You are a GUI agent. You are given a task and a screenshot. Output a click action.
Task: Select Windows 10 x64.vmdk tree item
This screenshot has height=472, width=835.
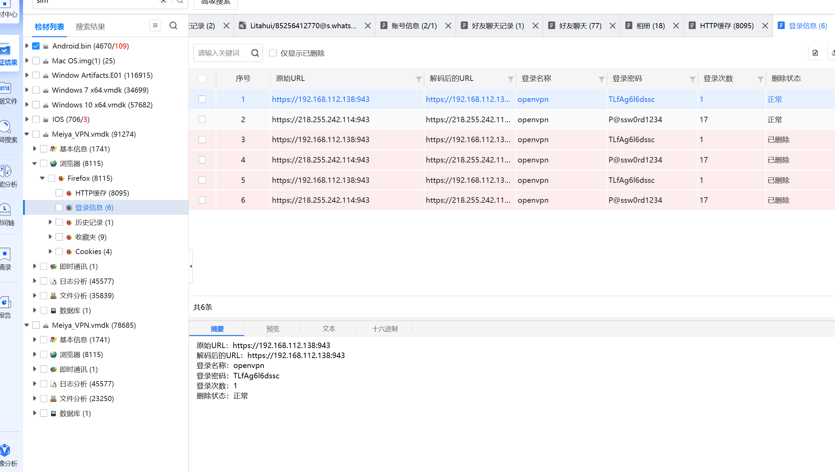(102, 105)
